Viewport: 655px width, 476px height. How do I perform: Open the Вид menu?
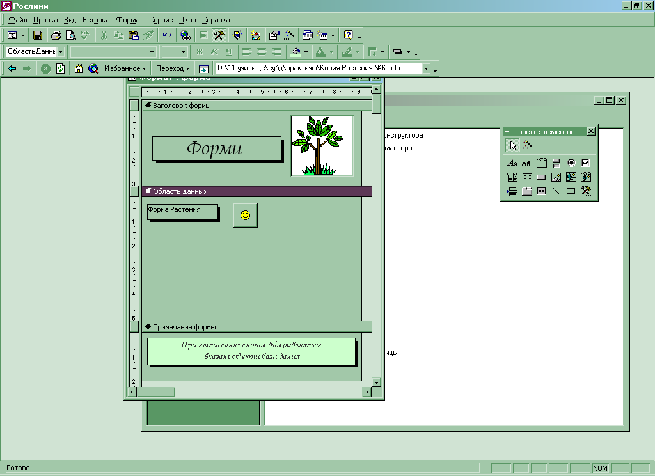(x=70, y=20)
